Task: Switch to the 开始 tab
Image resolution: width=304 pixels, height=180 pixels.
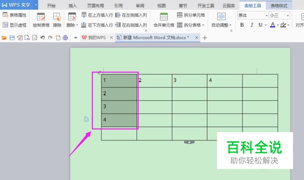Action: click(51, 6)
